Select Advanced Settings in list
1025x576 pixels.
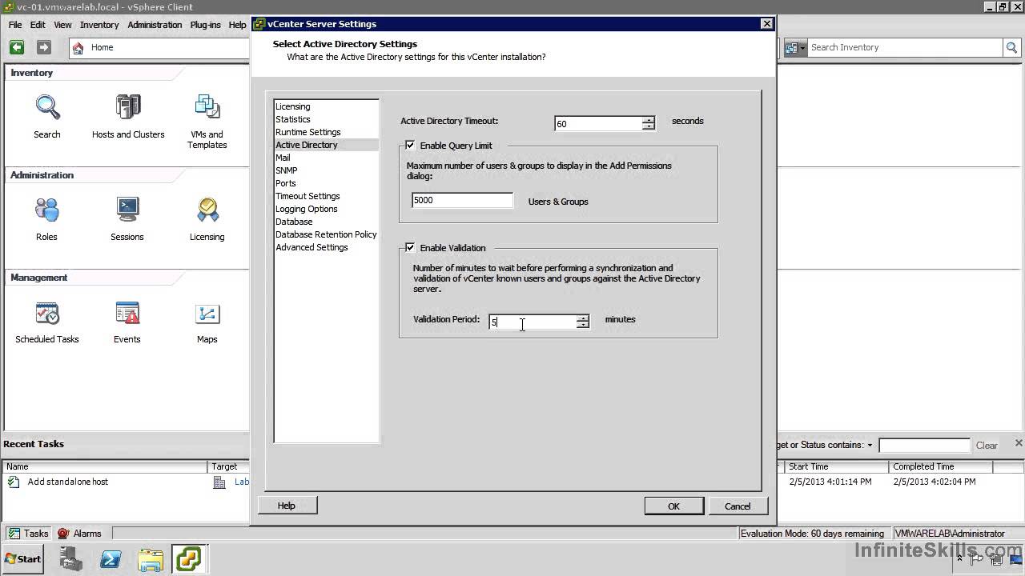tap(326, 247)
